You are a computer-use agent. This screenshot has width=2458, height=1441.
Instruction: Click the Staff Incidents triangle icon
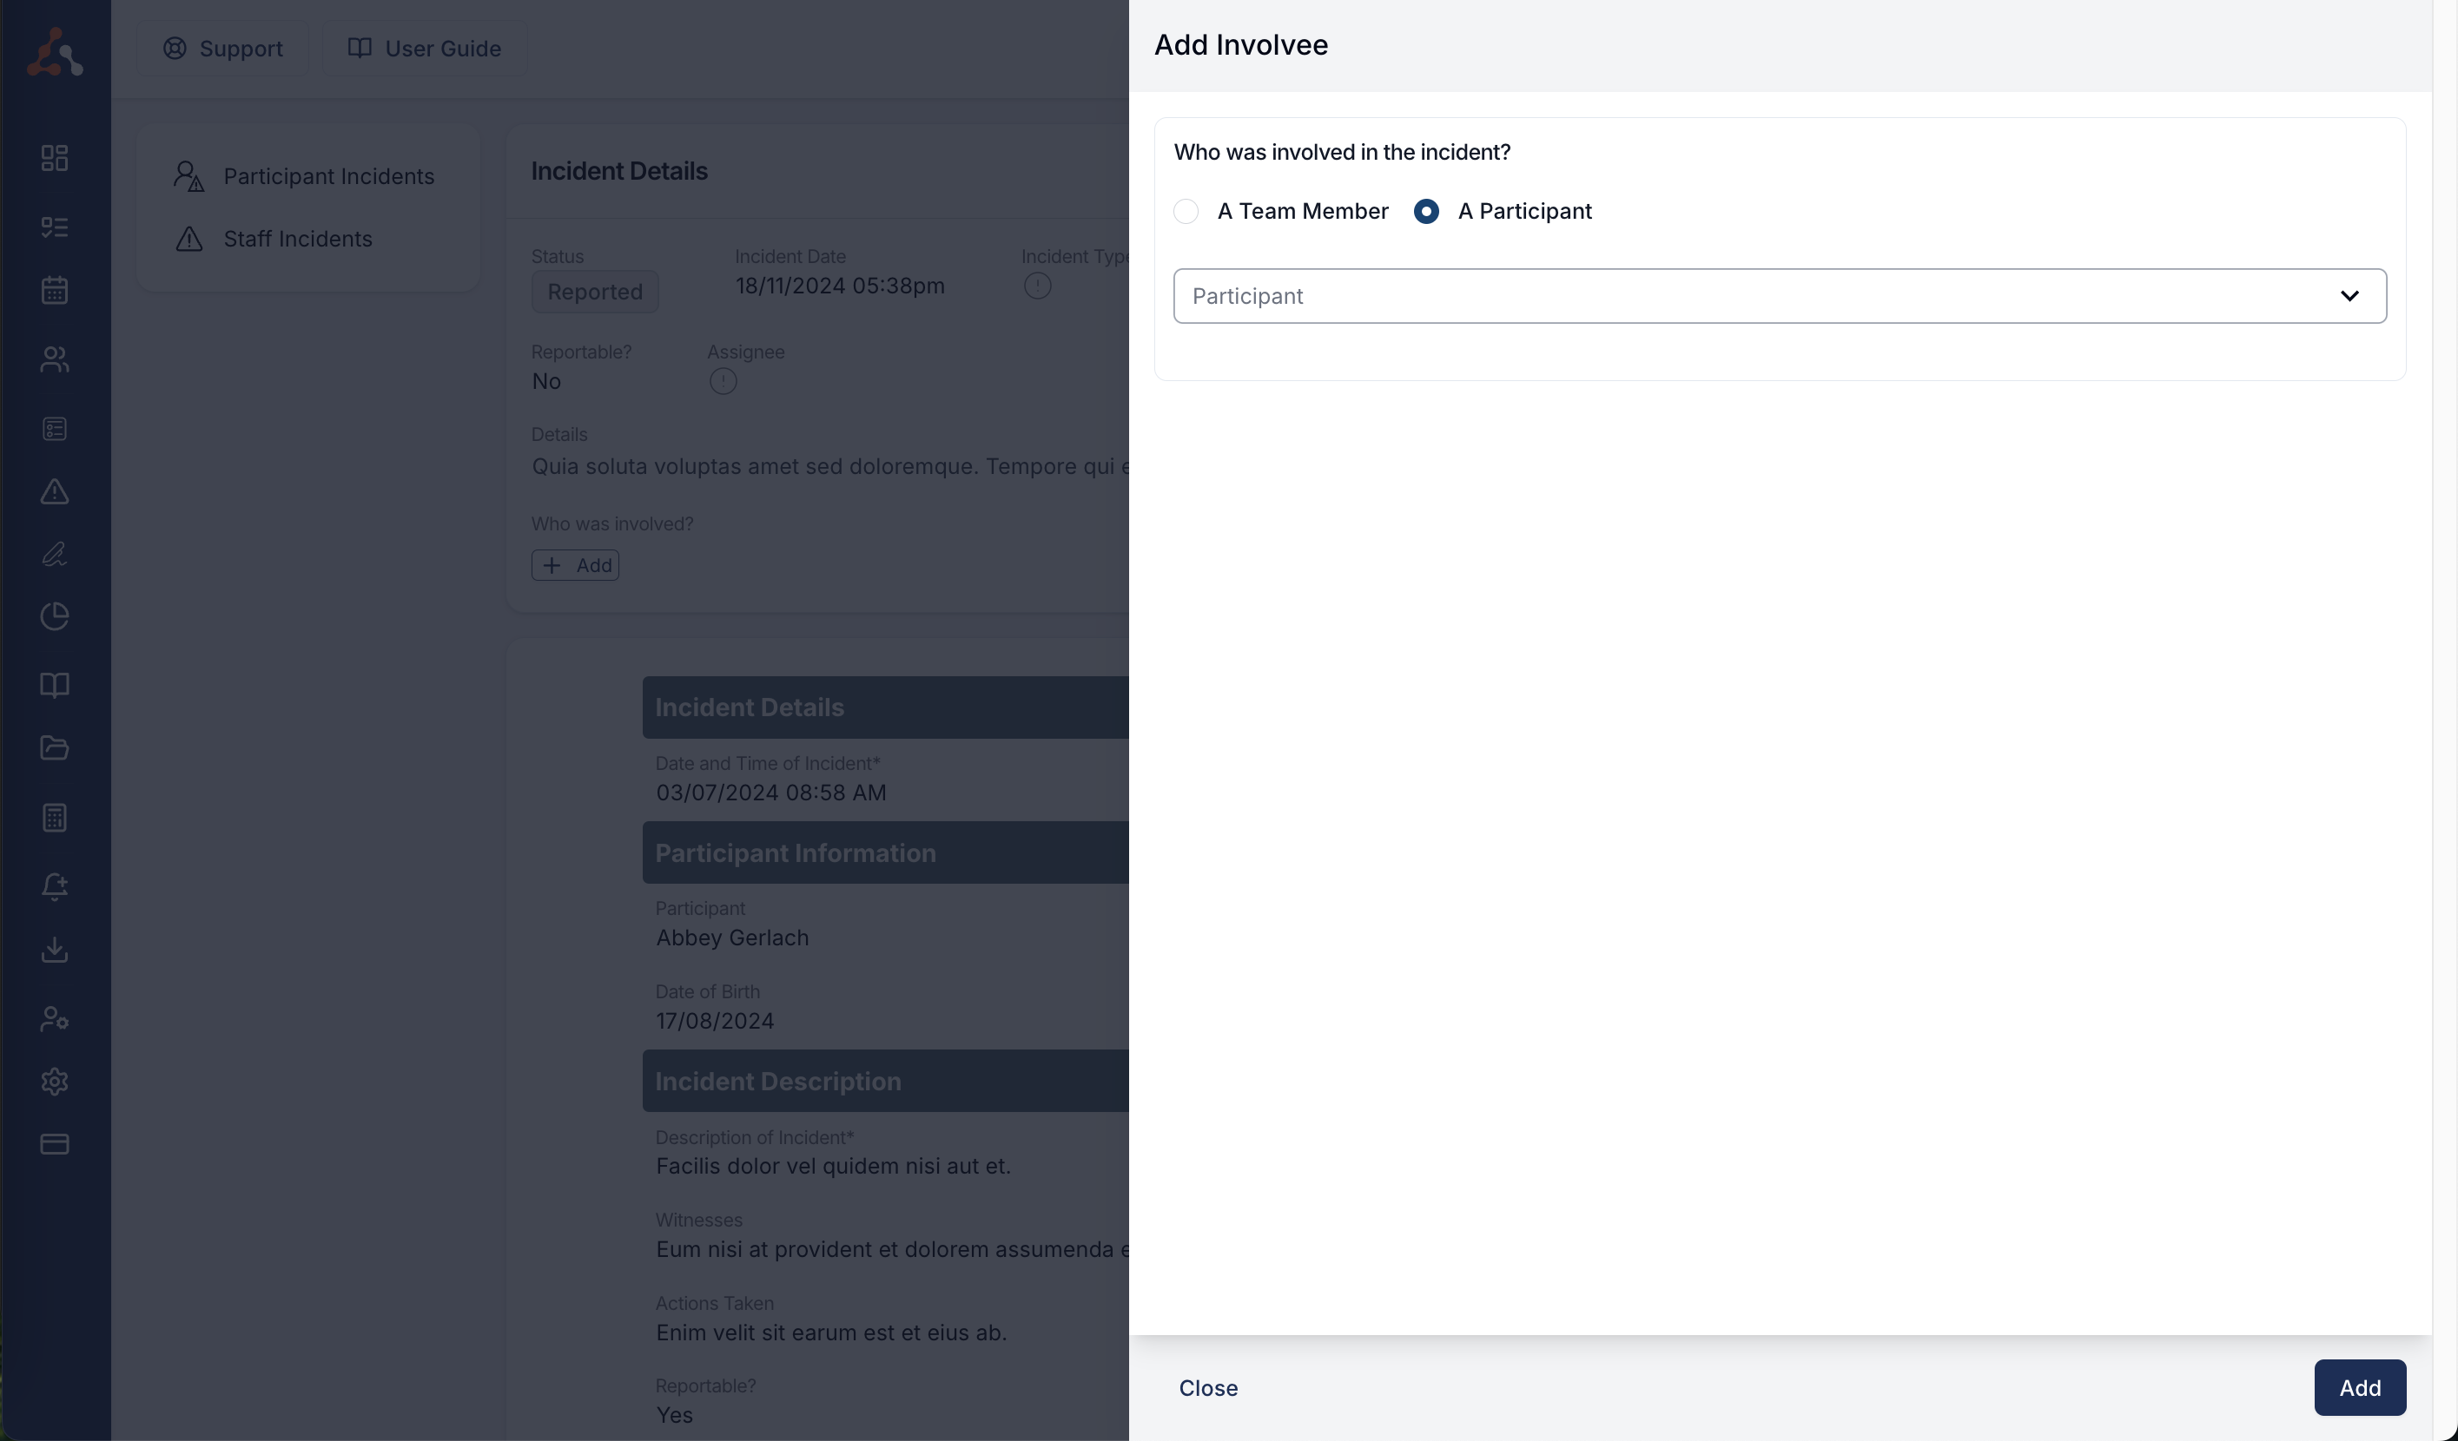189,239
